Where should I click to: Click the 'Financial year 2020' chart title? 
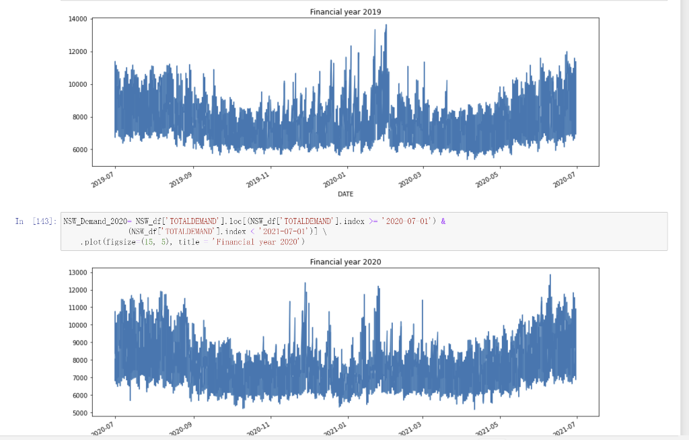(x=346, y=262)
